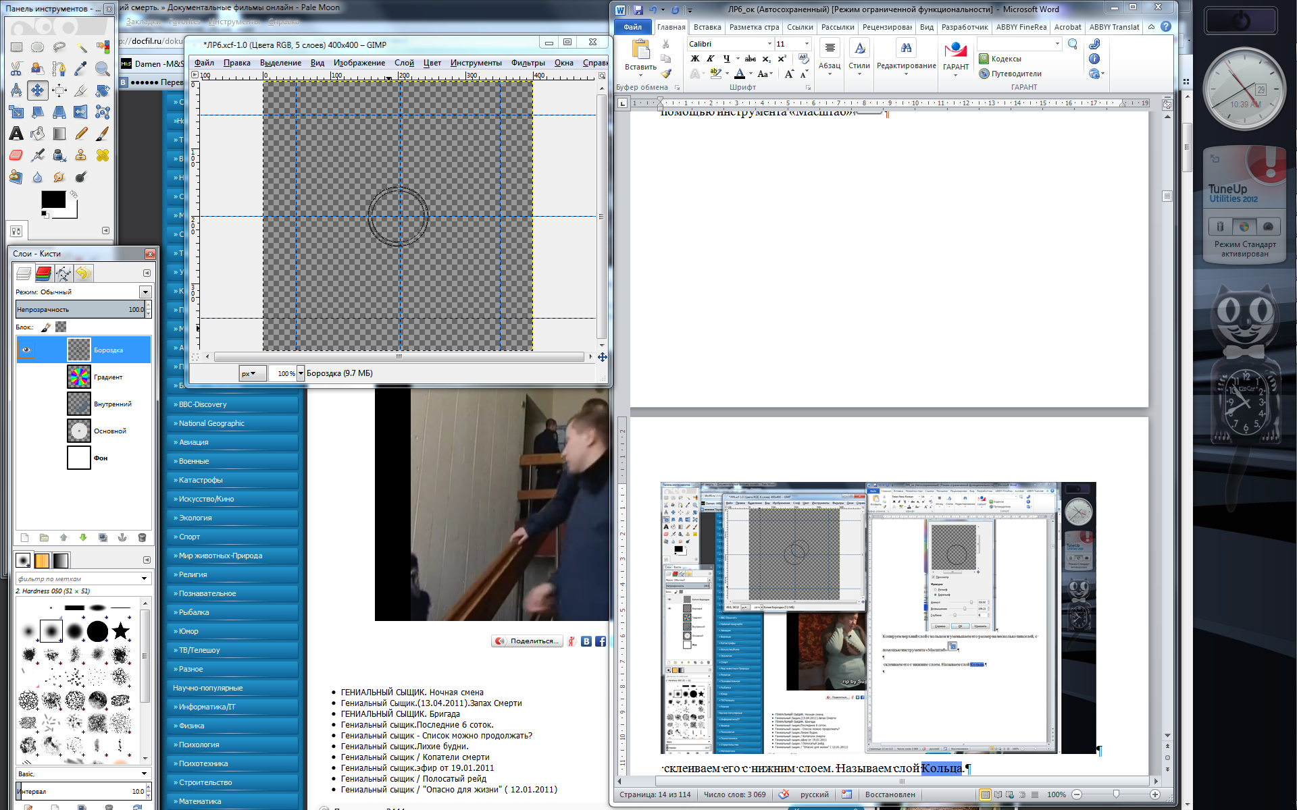Delete layer with trash icon in Layers
This screenshot has height=810, width=1297.
(x=142, y=538)
